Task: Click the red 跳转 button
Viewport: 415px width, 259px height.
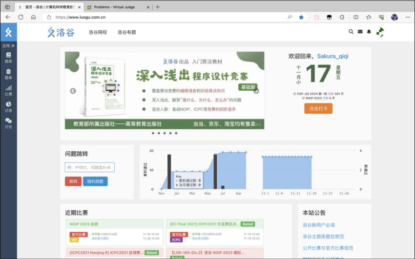Action: (73, 181)
